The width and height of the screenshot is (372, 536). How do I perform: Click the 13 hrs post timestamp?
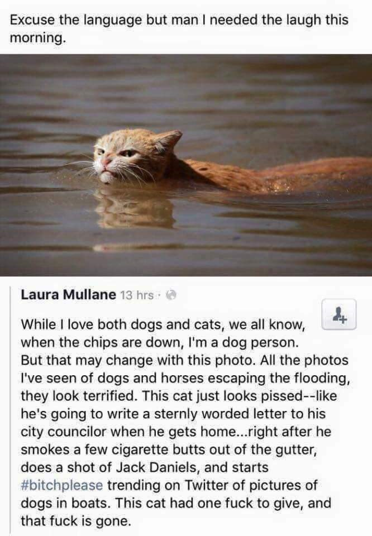pyautogui.click(x=137, y=295)
